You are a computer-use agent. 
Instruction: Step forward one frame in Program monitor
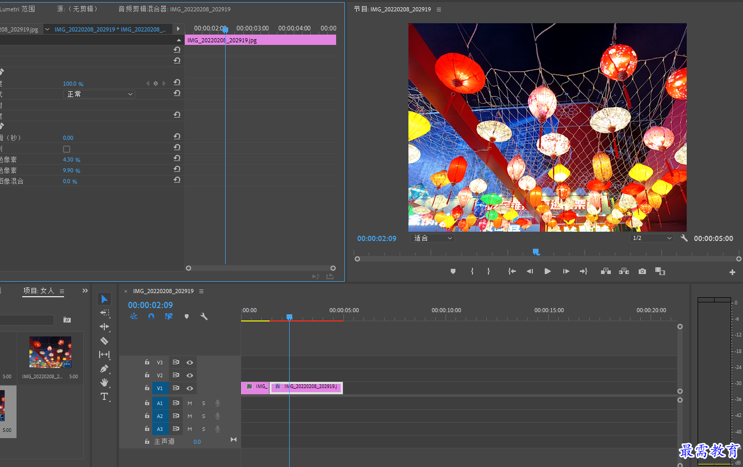566,271
